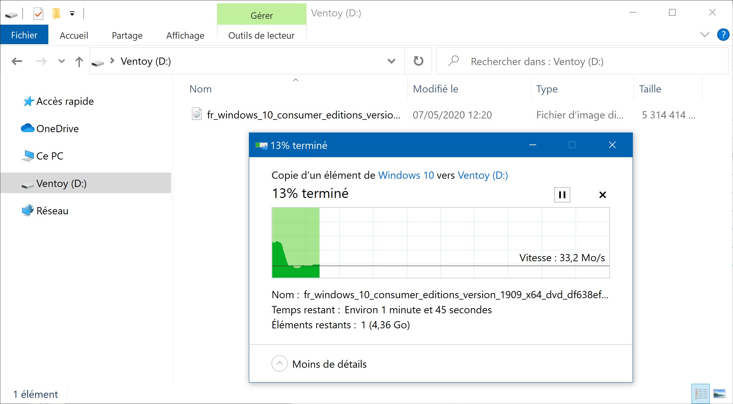Close the 13% terminé copy dialog
This screenshot has width=733, height=404.
(612, 145)
